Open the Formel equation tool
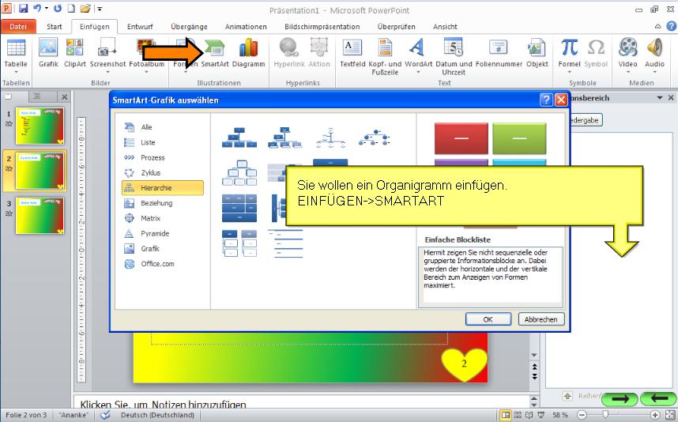 pos(569,52)
